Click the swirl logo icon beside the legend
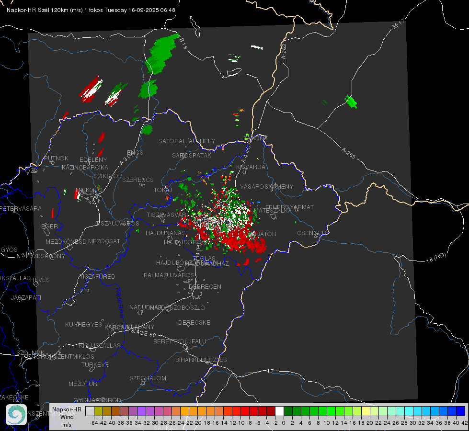469x431 pixels. [16, 415]
